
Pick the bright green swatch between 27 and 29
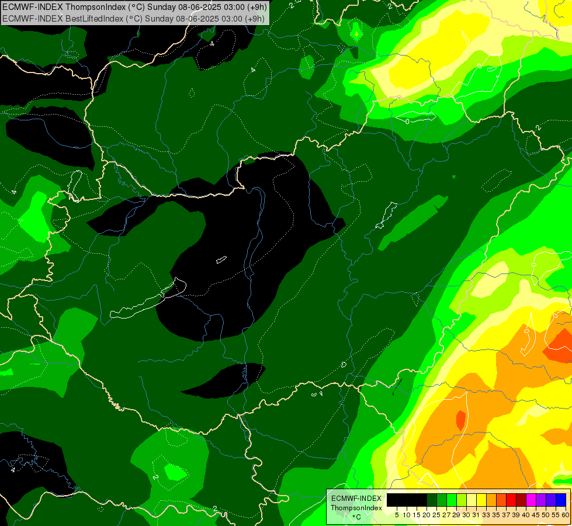point(452,500)
